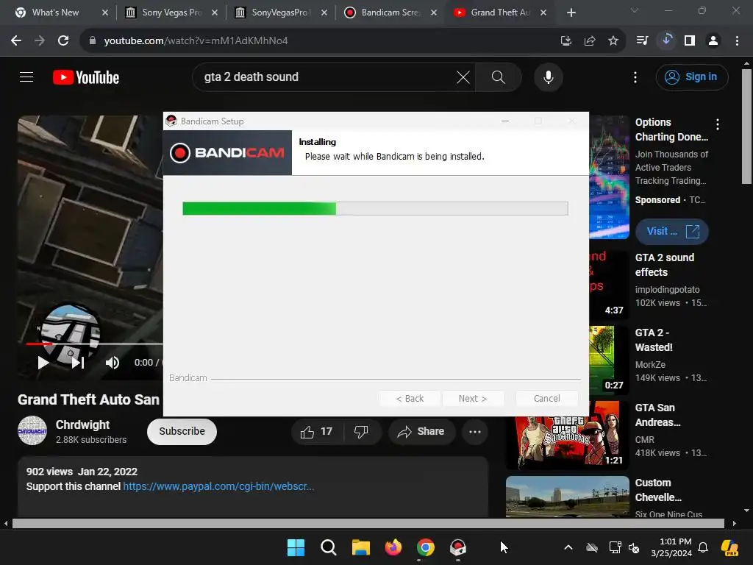Visit the sponsored advertiser site
Screen dimensions: 753x565
tap(672, 231)
